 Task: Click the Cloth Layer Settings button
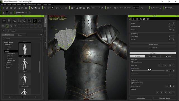pos(165,98)
